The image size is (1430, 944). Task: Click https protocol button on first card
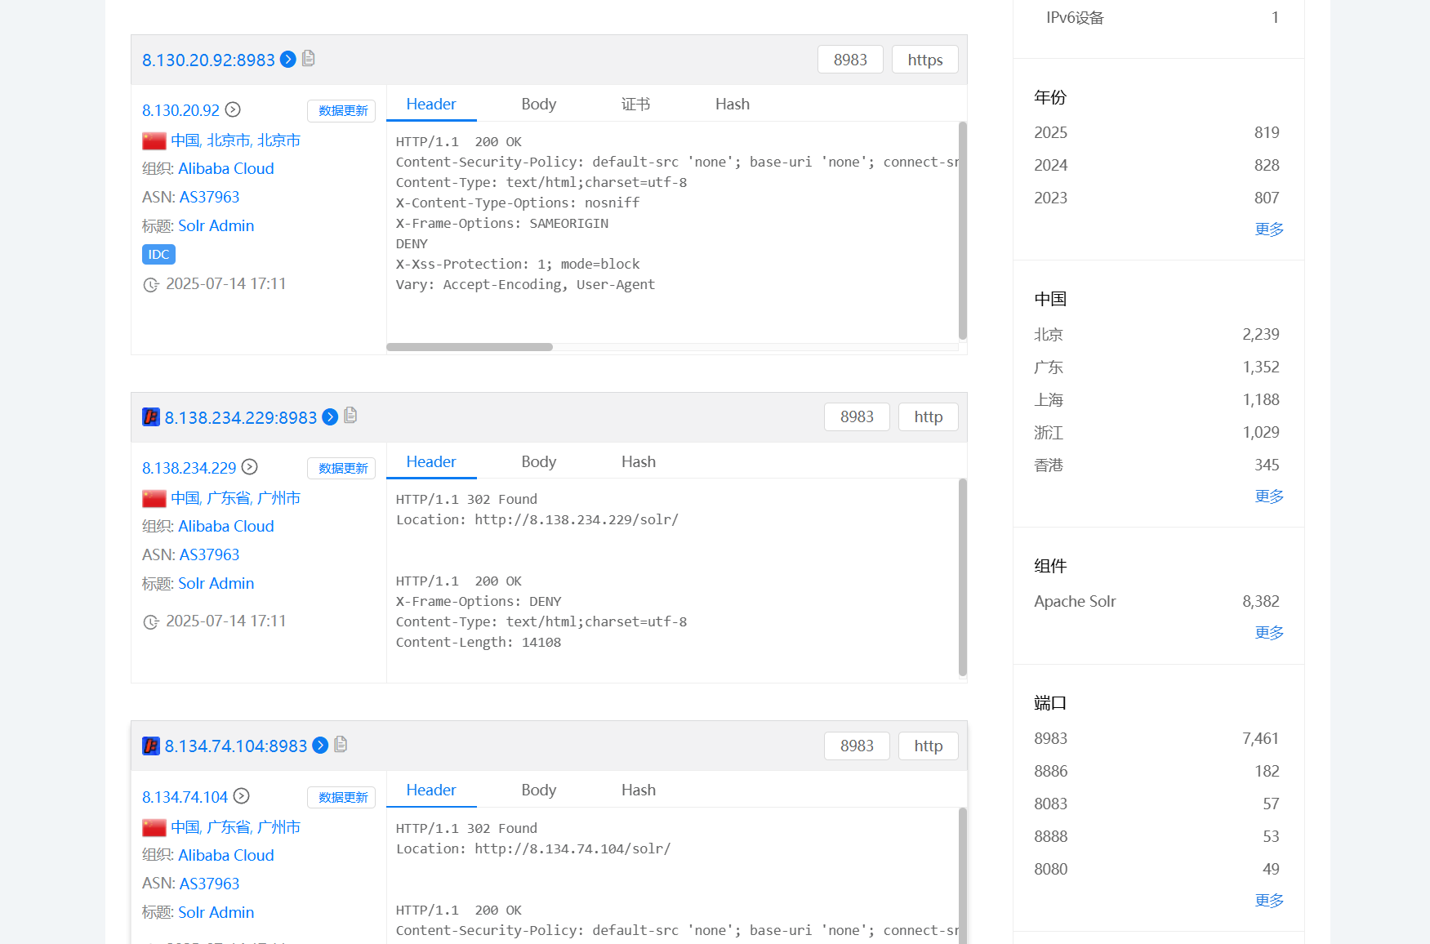point(925,60)
